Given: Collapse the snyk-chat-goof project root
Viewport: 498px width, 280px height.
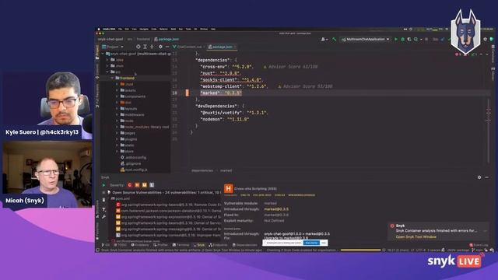Looking at the screenshot, I should pos(103,54).
